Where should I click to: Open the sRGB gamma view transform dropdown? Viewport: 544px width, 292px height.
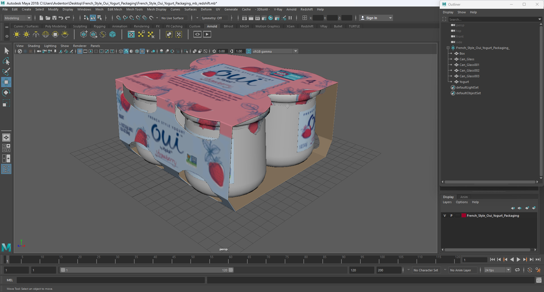click(275, 51)
